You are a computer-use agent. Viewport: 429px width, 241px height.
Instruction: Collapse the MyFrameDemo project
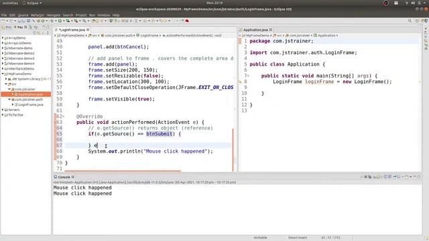pos(3,74)
